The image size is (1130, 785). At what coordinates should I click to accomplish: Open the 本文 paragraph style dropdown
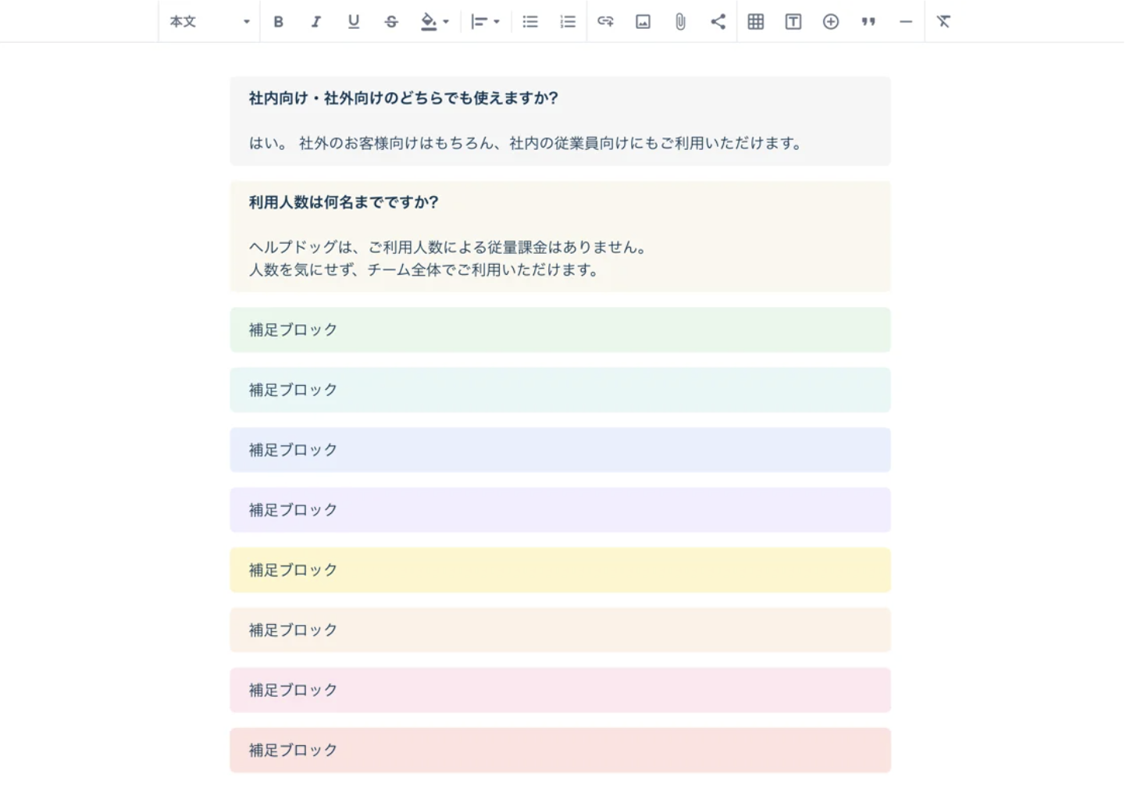209,22
